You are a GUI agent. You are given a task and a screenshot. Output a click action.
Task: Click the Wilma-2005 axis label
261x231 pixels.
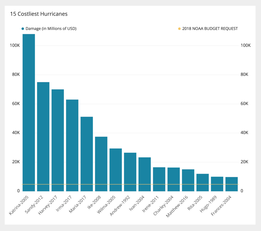point(106,205)
